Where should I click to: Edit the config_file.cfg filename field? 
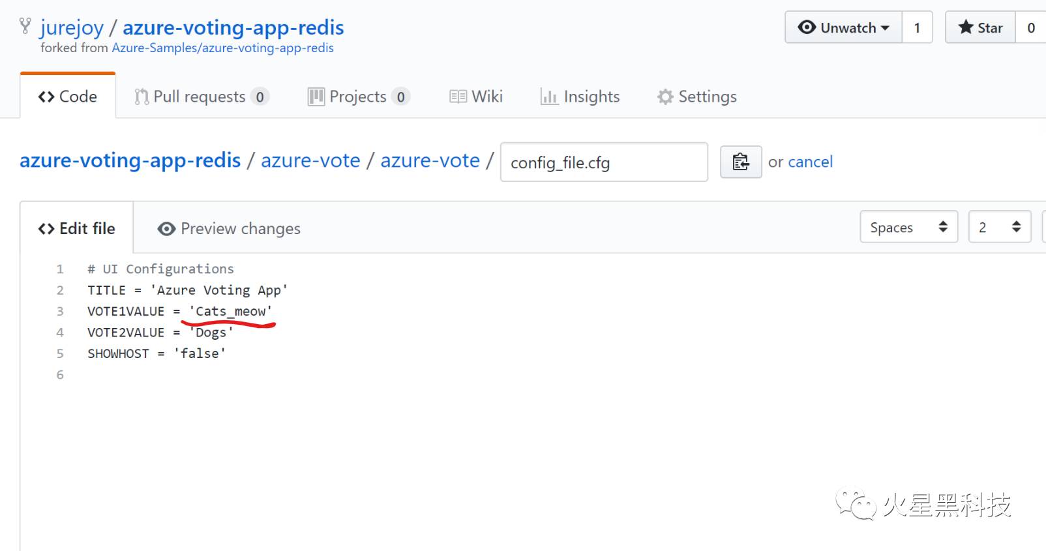point(604,162)
